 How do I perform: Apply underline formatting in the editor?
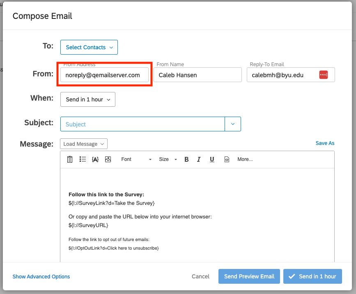pyautogui.click(x=212, y=159)
